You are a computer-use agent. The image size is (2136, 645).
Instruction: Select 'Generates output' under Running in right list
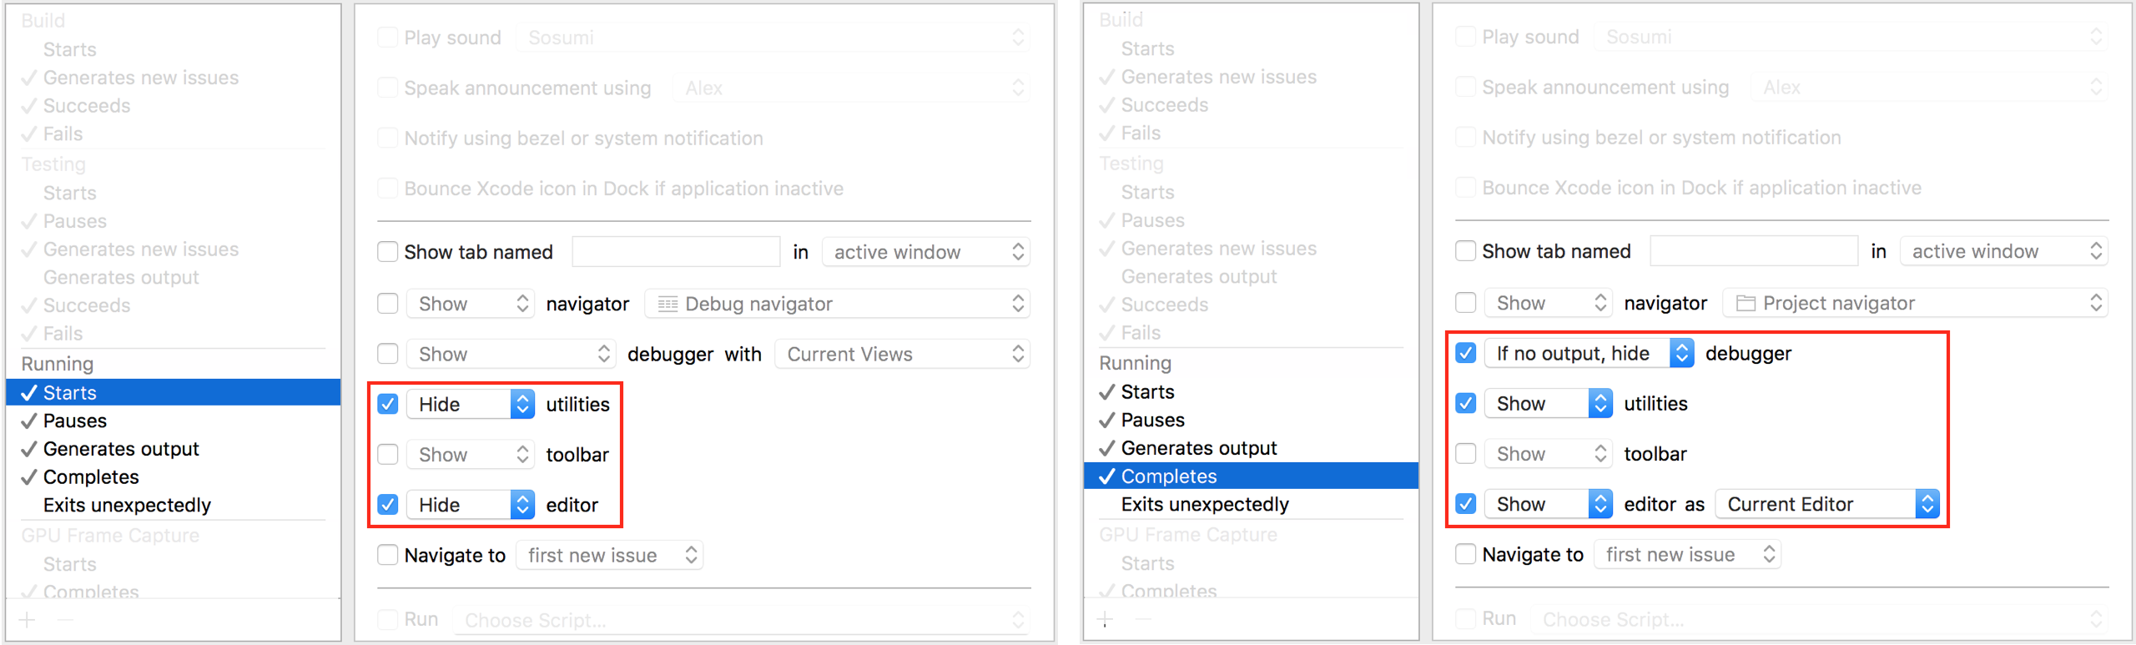1198,449
